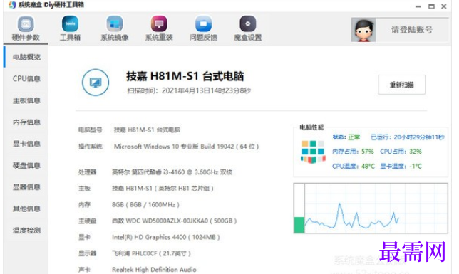The height and width of the screenshot is (274, 459).
Task: Select 显卡信息 in the sidebar
Action: (x=26, y=144)
